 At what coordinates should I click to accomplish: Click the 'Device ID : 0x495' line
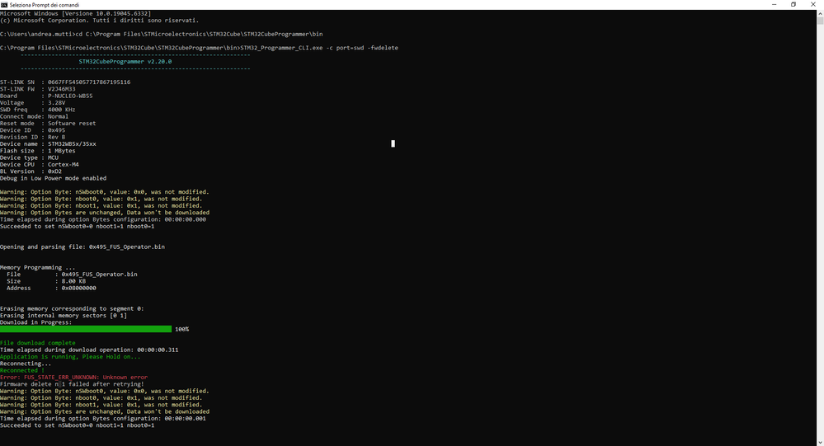click(x=33, y=129)
